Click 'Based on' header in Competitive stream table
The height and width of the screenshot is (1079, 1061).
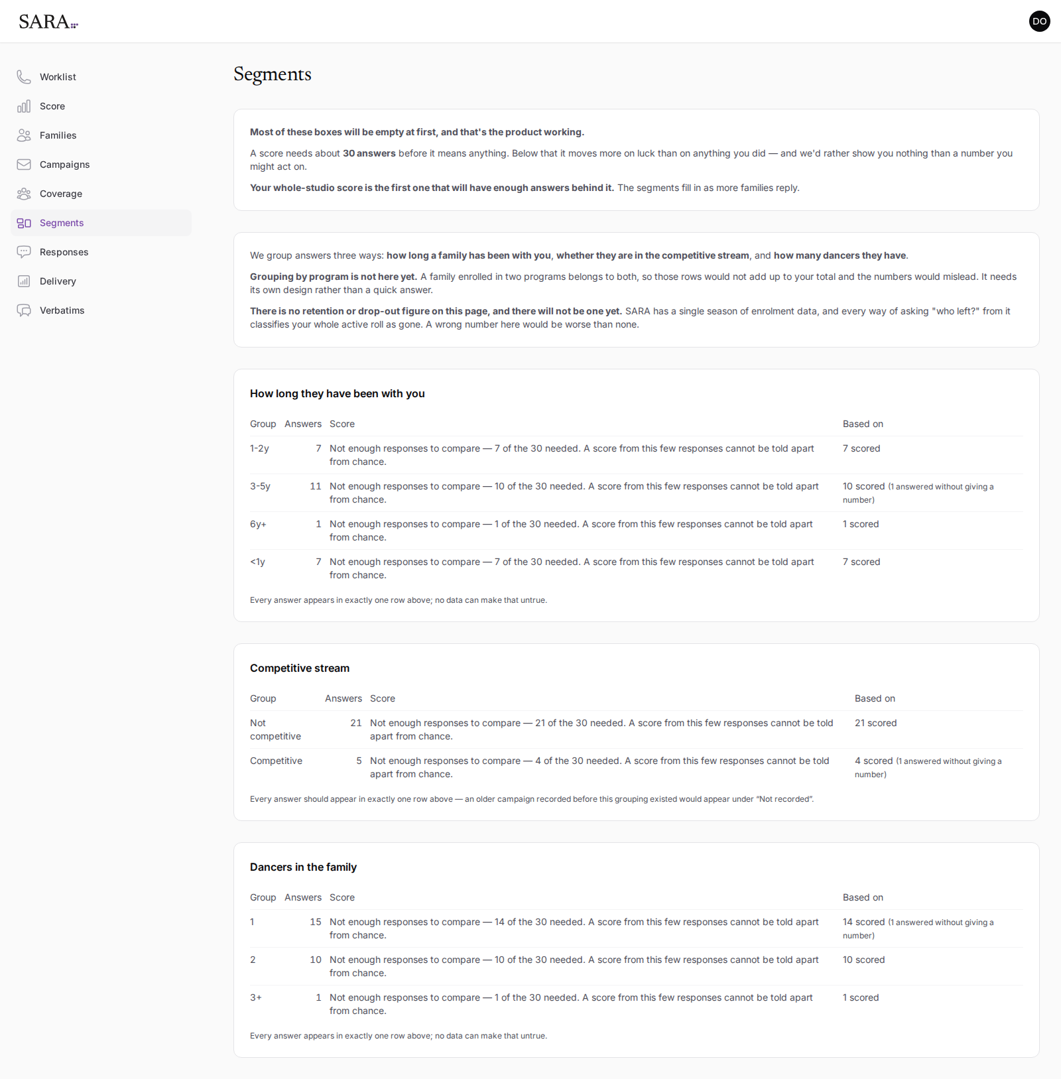click(875, 699)
